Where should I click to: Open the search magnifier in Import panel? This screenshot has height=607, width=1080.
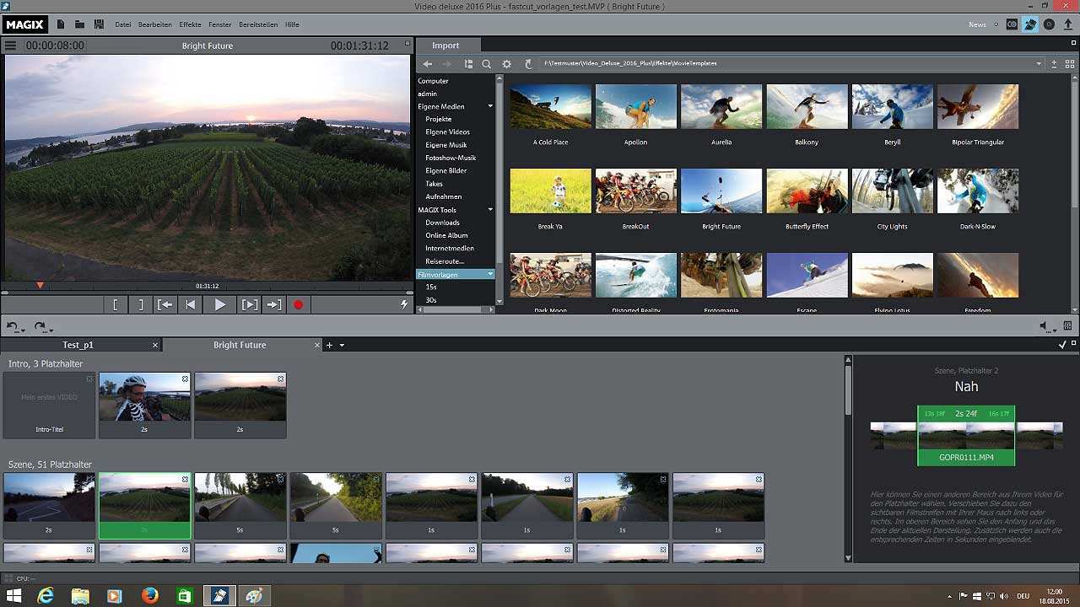[x=487, y=64]
